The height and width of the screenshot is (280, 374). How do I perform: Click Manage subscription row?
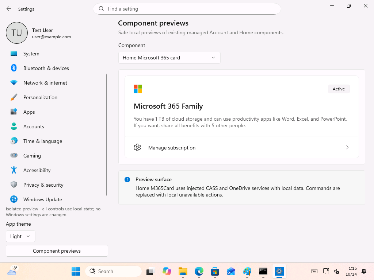point(242,147)
